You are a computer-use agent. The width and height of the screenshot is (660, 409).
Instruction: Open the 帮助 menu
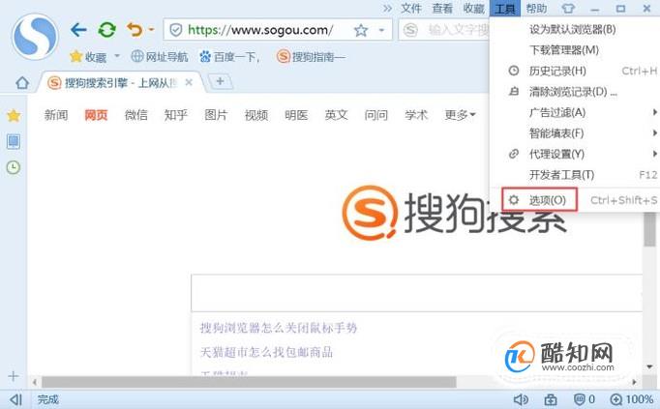tap(536, 9)
